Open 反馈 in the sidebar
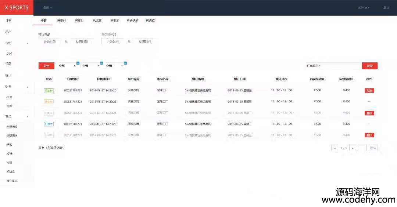397x207 pixels. click(x=9, y=154)
